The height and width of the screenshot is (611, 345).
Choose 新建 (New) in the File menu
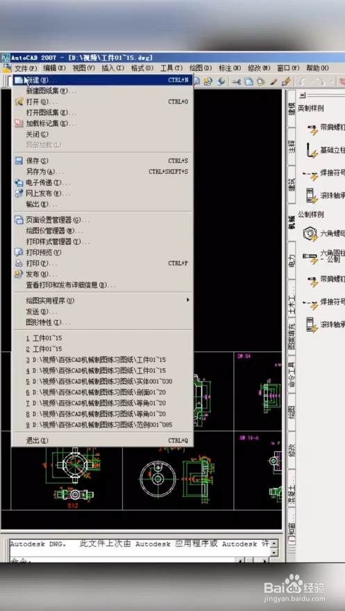coord(103,80)
